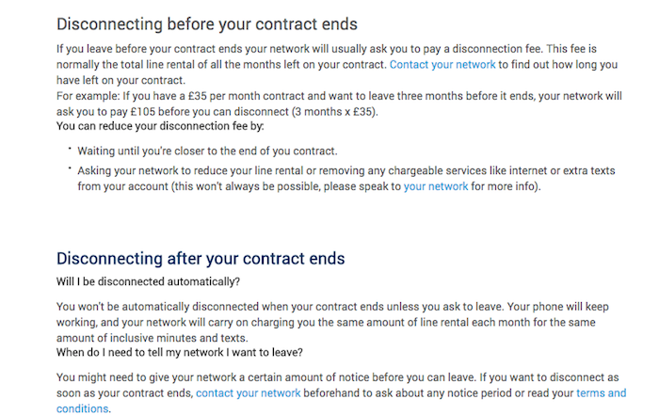Click the "Will I be disconnected automatically?" question
659x415 pixels.
pos(148,281)
